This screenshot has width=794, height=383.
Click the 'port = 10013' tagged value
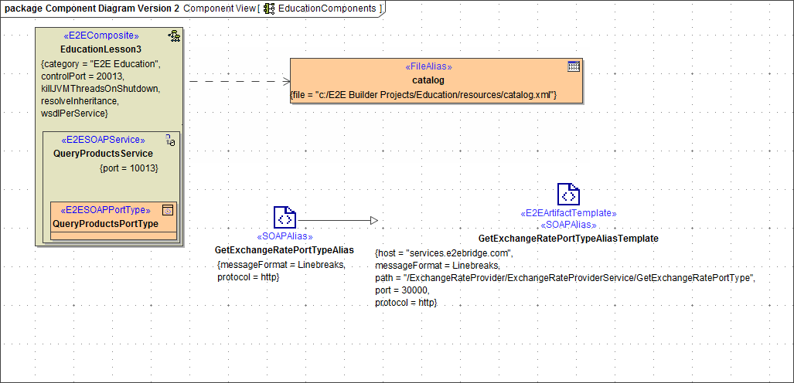point(129,168)
